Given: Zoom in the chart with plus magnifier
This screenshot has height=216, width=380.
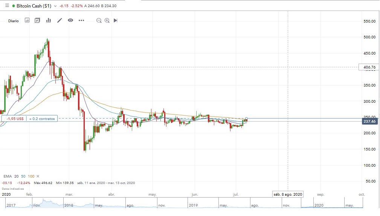Looking at the screenshot, I should pyautogui.click(x=107, y=21).
